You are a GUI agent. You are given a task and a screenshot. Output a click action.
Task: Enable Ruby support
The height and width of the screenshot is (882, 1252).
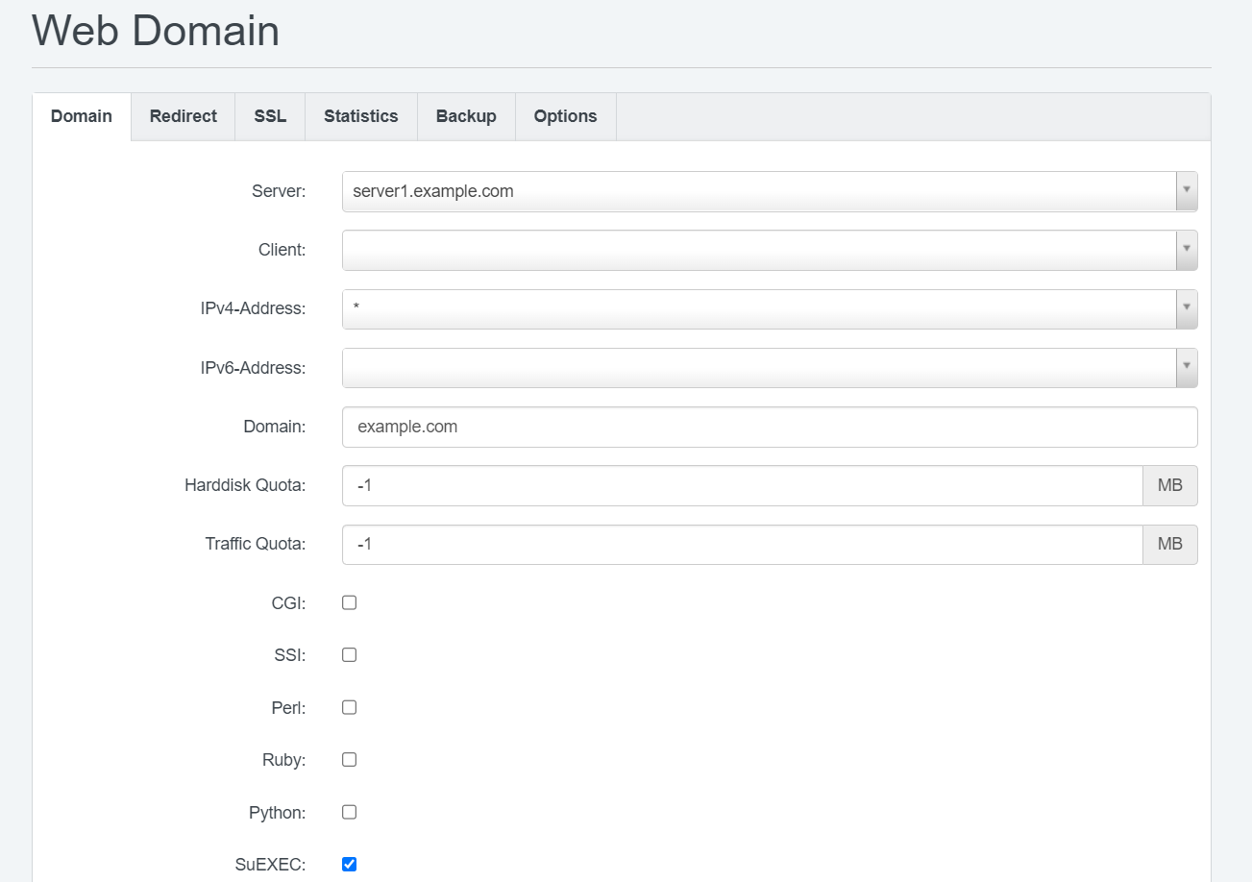[349, 759]
